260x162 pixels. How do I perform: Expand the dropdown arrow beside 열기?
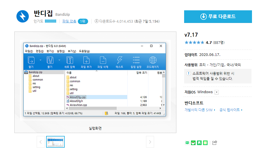[x=40, y=60]
